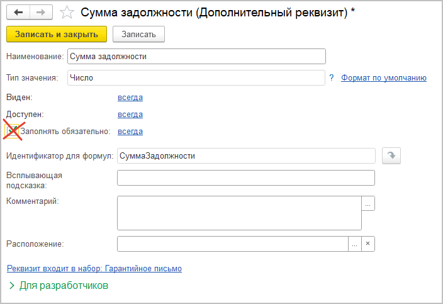This screenshot has height=304, width=443.
Task: Click the всегда link next to Доступен
Action: (x=130, y=115)
